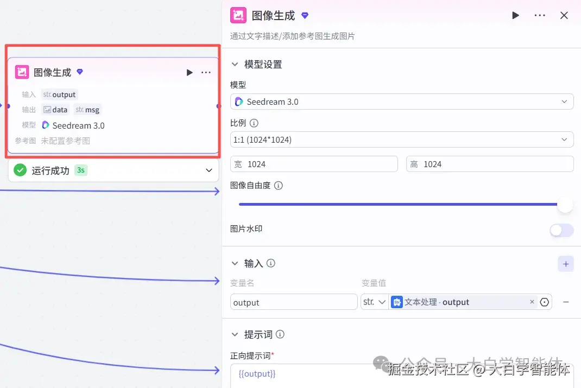Toggle the 图片水印 watermark switch

tap(560, 230)
